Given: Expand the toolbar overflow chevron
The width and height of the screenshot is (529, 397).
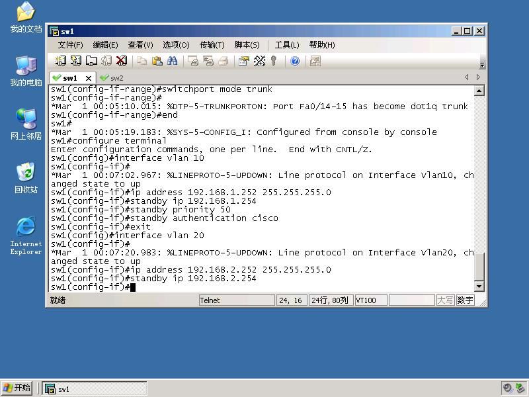Looking at the screenshot, I should tap(482, 65).
